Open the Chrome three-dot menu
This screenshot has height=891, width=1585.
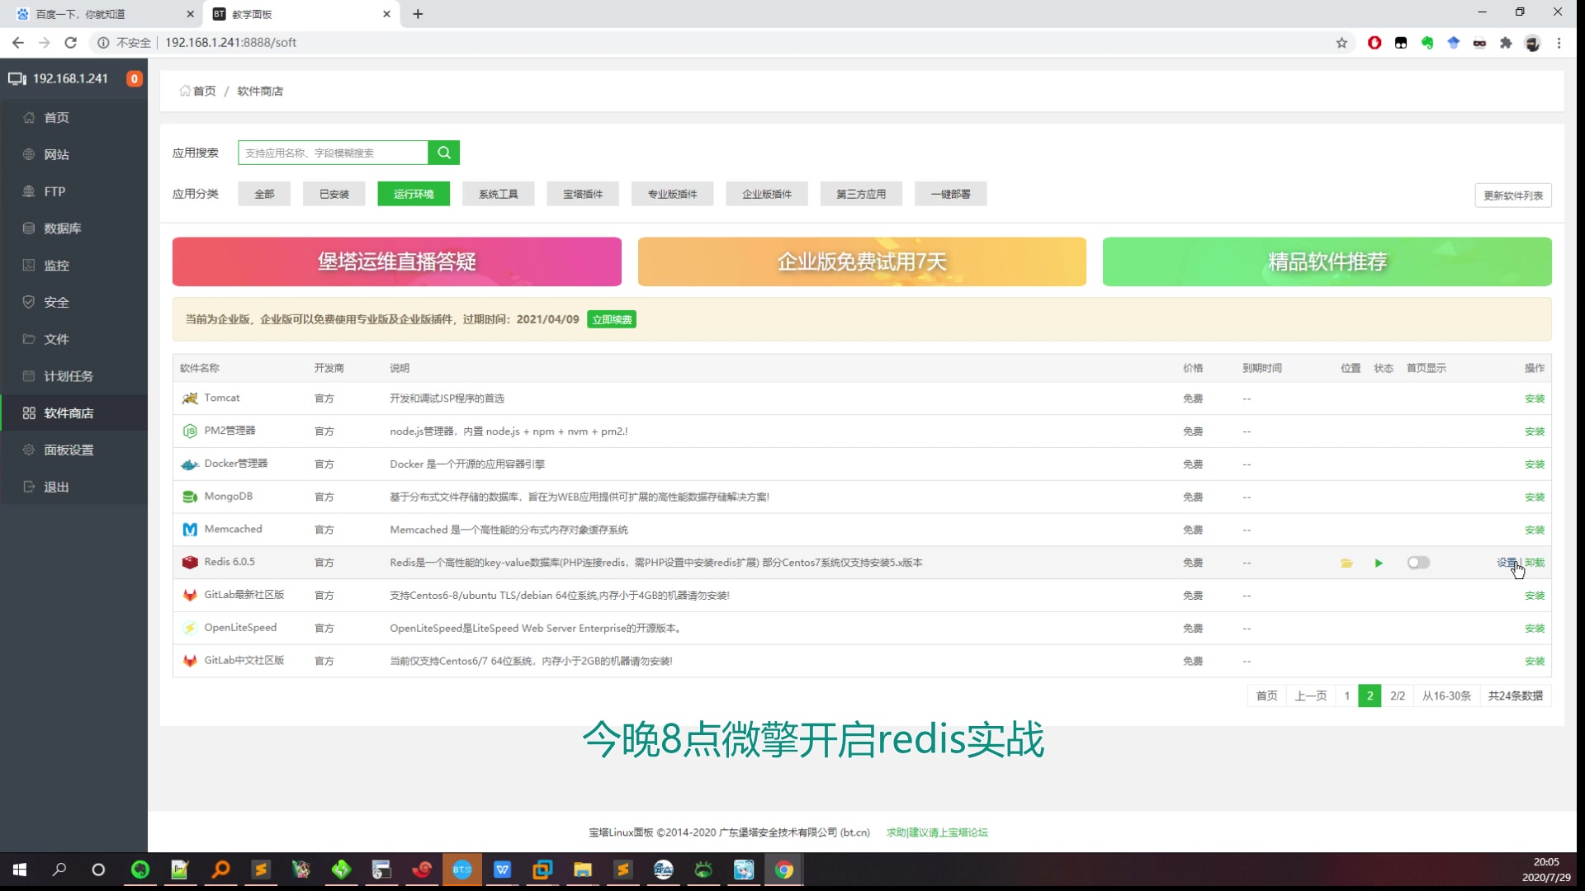[1559, 43]
